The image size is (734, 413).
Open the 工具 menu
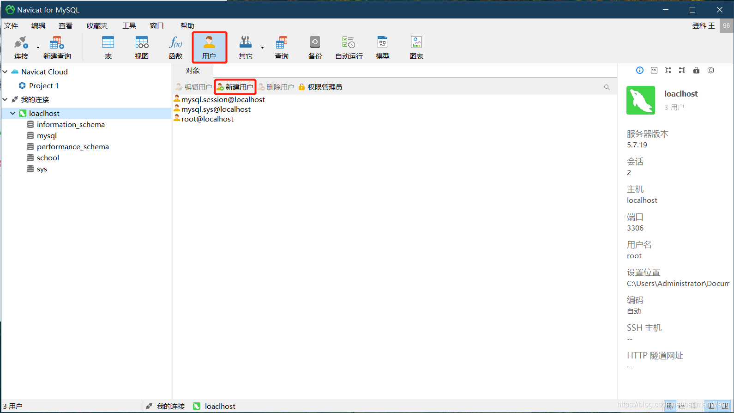click(x=129, y=25)
